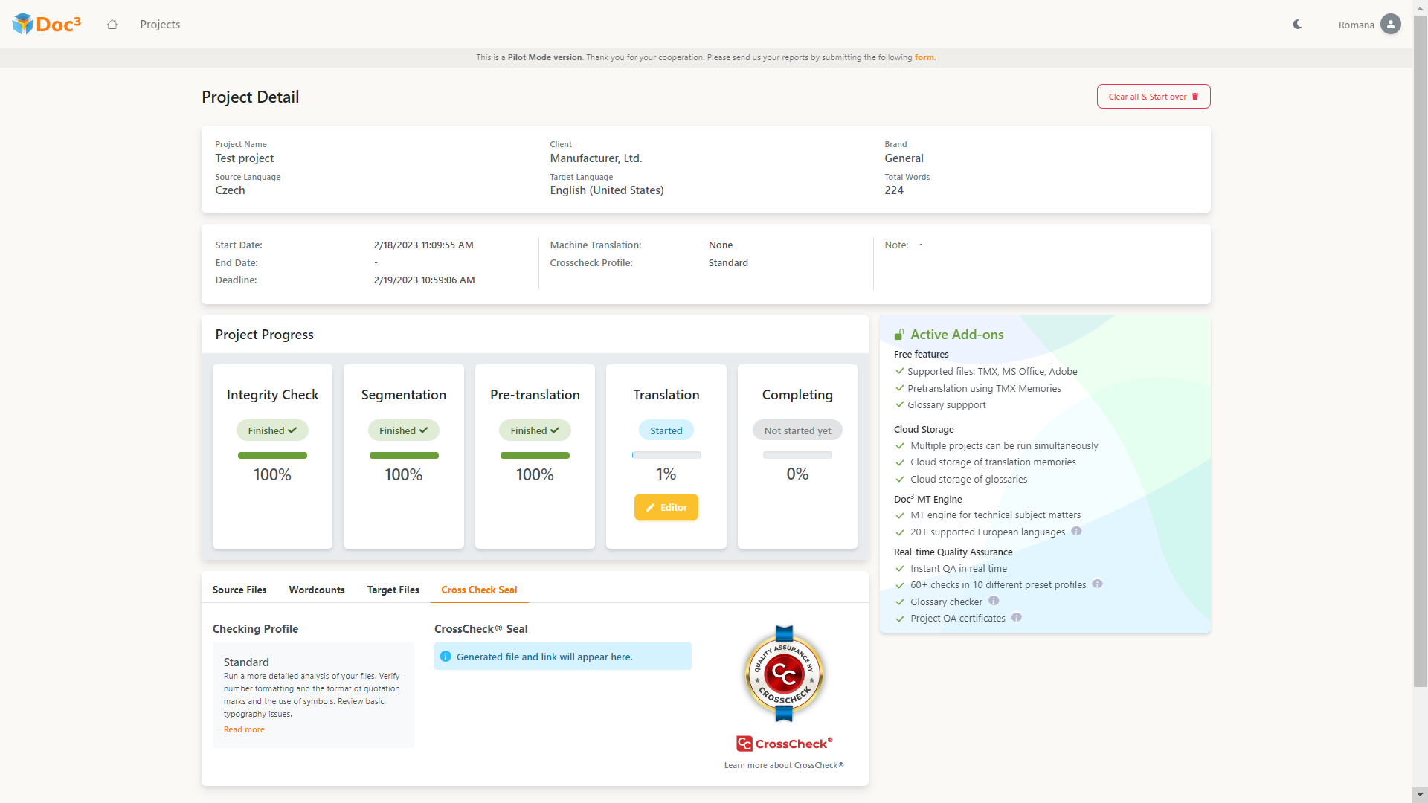
Task: Open the Romana user avatar menu
Action: [x=1390, y=25]
